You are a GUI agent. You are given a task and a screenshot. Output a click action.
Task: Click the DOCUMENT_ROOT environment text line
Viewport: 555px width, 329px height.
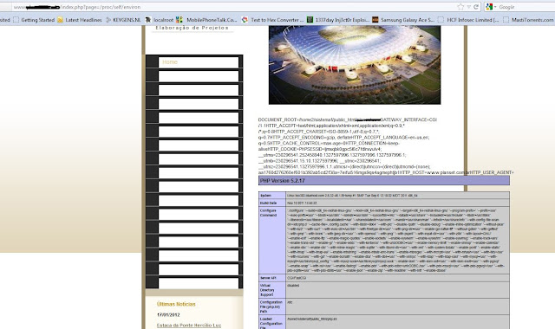pos(348,119)
